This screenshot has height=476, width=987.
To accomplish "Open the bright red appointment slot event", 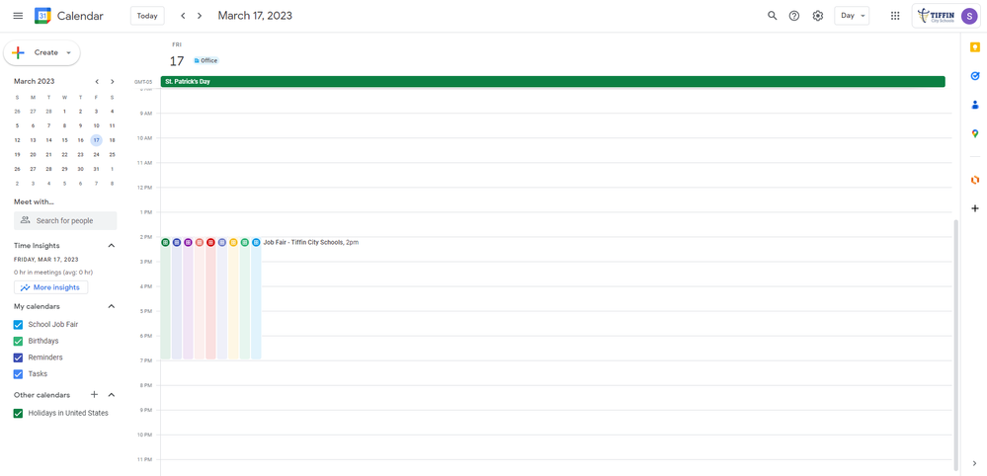I will tap(210, 298).
